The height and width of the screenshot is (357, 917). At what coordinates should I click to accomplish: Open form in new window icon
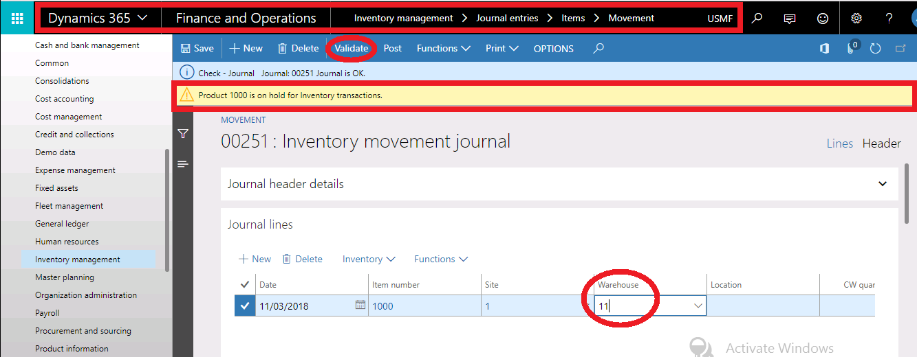point(900,48)
